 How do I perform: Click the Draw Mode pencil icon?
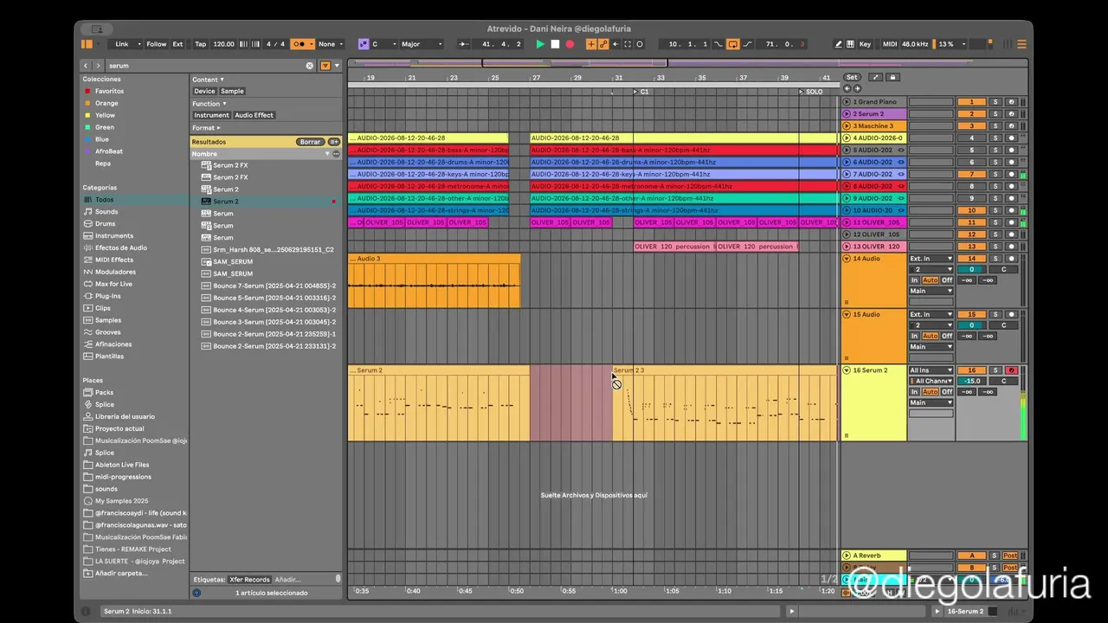[x=838, y=44]
